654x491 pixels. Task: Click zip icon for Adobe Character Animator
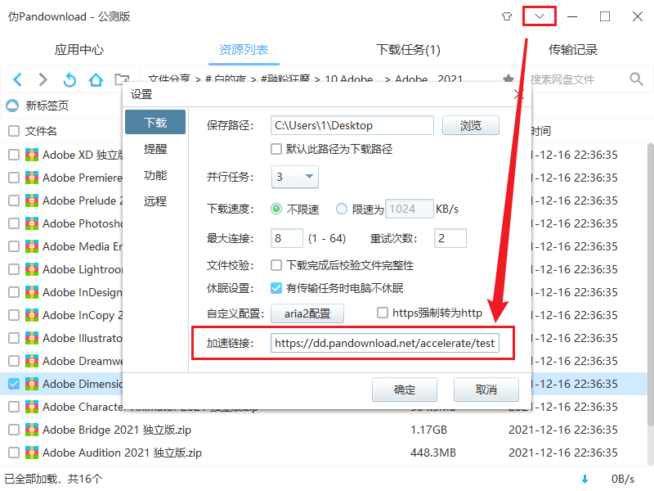coord(32,407)
